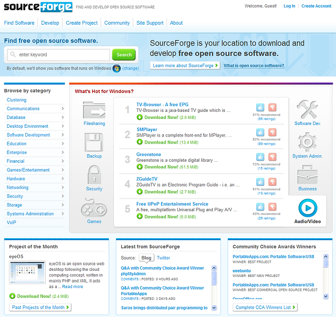Image resolution: width=336 pixels, height=317 pixels.
Task: Click the magnifier icon in search box
Action: click(x=13, y=55)
